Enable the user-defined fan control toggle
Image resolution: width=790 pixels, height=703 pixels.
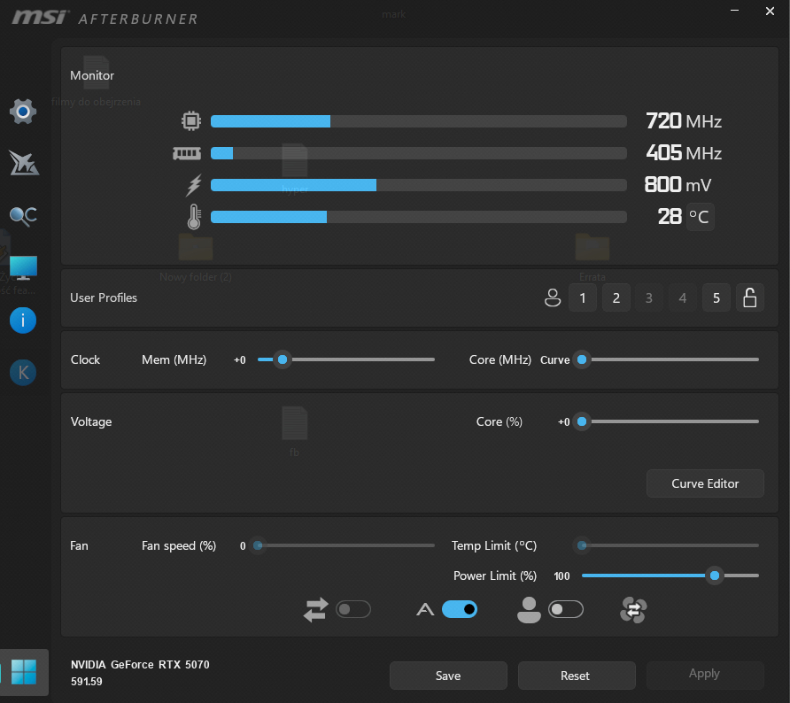point(566,609)
